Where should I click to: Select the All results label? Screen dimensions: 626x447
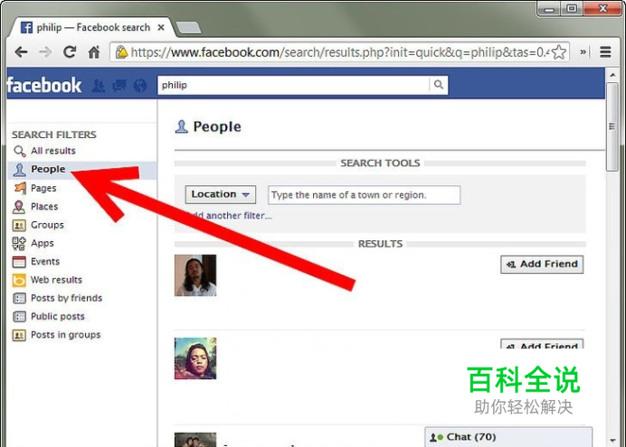tap(53, 151)
